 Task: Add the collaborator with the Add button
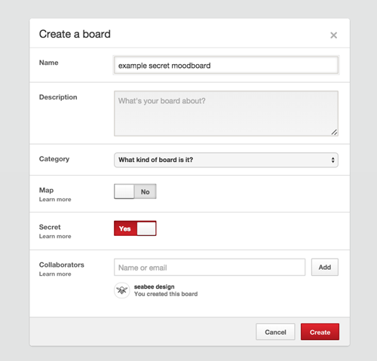pos(325,268)
